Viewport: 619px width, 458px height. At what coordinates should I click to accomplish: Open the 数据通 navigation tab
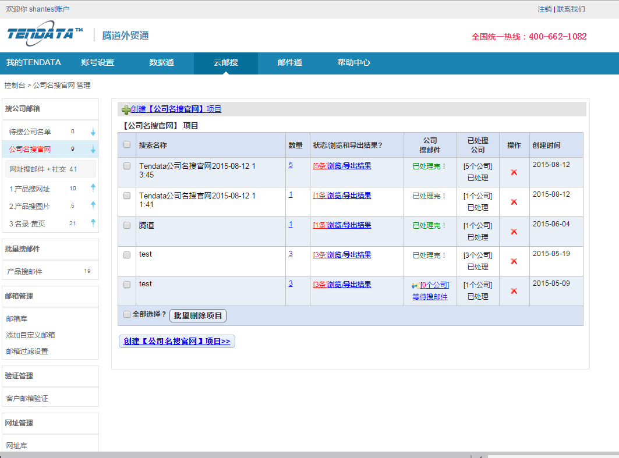pyautogui.click(x=161, y=63)
